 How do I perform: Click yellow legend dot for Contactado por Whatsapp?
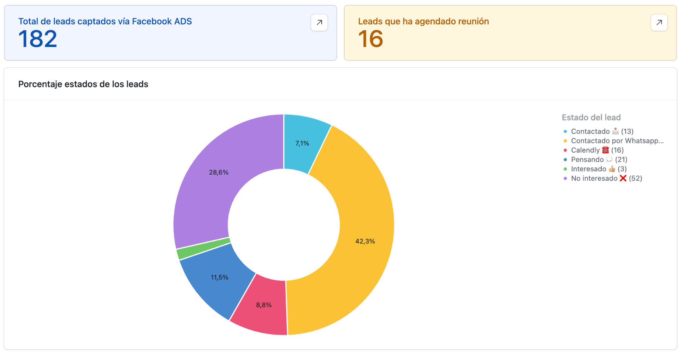click(565, 141)
